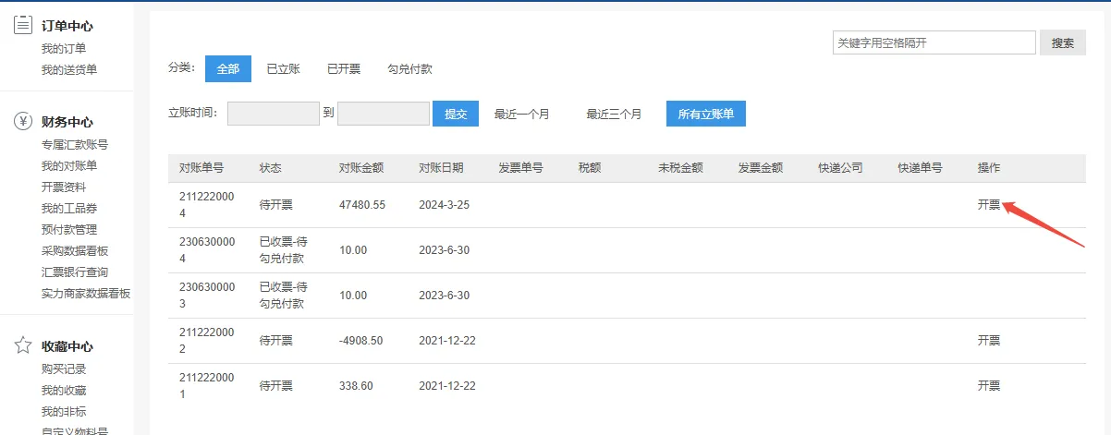Click the 收藏中心 star icon
The image size is (1111, 435).
[23, 345]
